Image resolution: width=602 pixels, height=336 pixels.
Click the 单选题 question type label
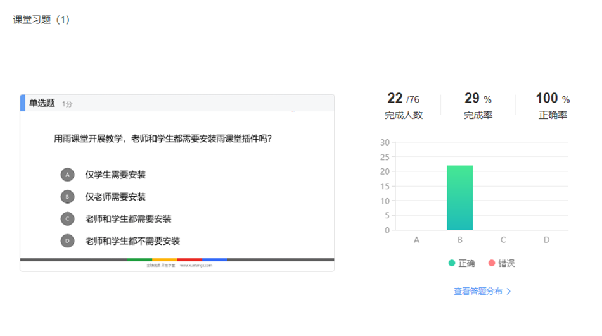[x=42, y=103]
